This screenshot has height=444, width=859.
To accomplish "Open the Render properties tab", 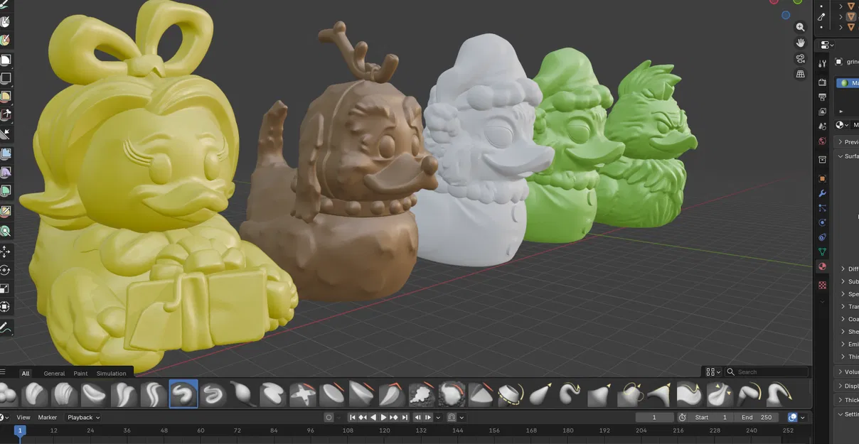I will point(823,82).
